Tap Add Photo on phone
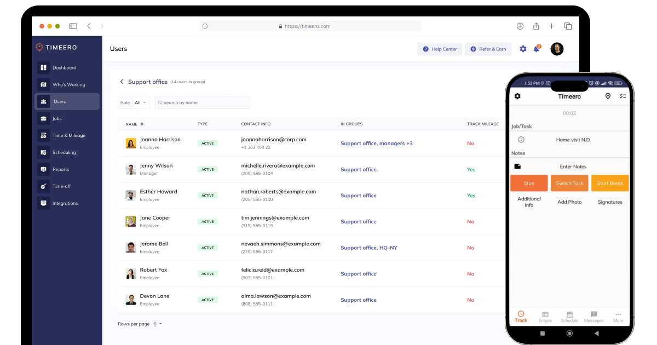657x345 pixels. pyautogui.click(x=569, y=202)
